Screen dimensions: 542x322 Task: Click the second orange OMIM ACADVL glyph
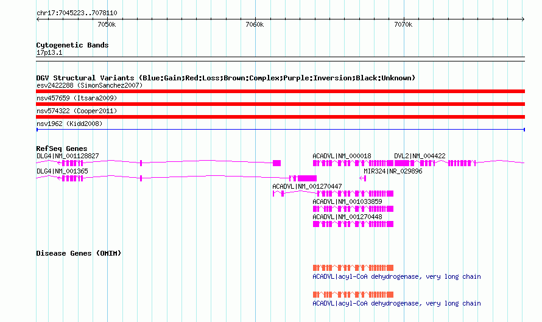click(x=353, y=295)
